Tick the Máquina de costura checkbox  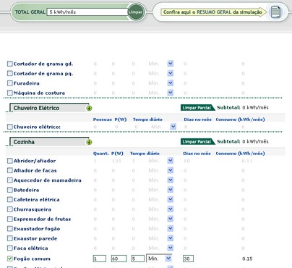tap(9, 93)
